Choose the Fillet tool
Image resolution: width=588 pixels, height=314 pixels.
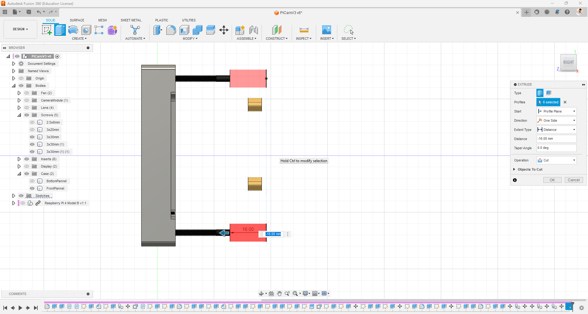[171, 30]
